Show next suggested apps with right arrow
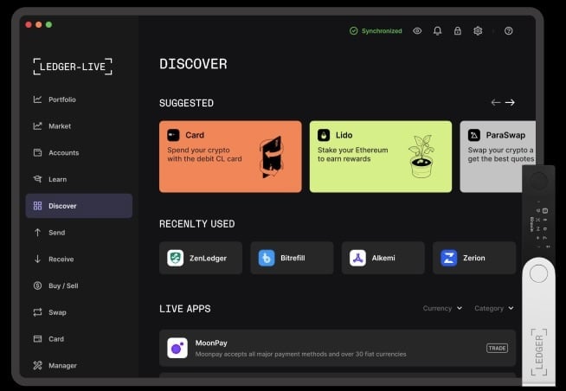This screenshot has height=391, width=566. [510, 103]
